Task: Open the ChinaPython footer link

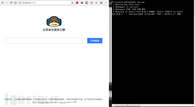Action: [x=44, y=102]
